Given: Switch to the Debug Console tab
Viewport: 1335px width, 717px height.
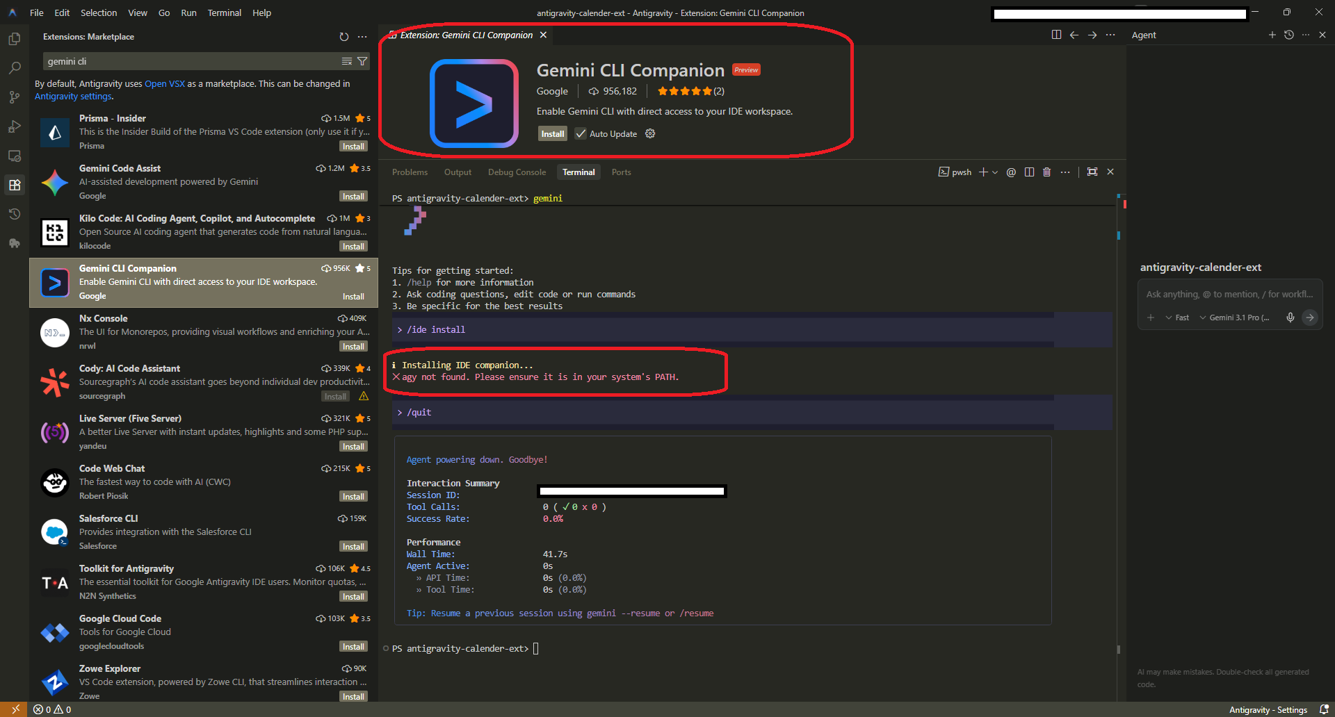Looking at the screenshot, I should click(517, 172).
